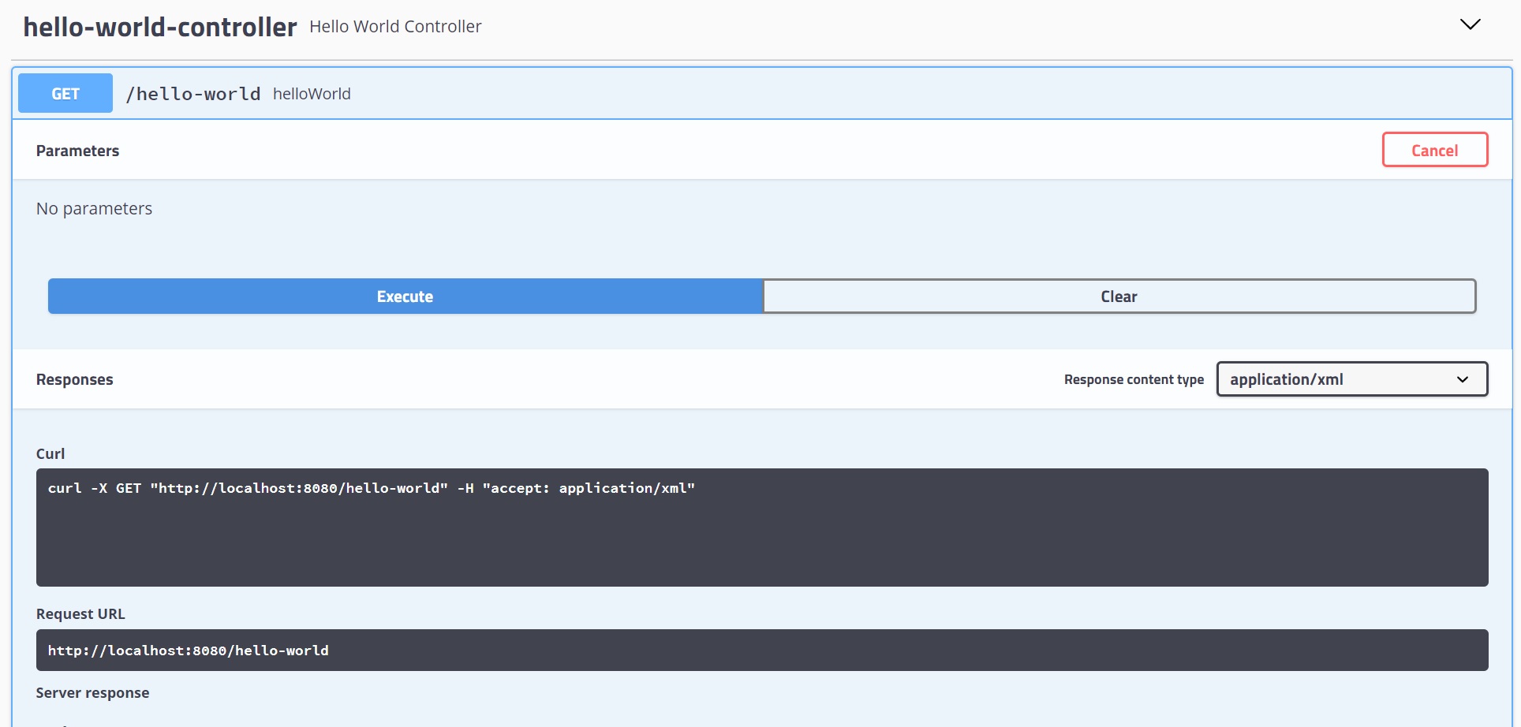Run the request with Execute
Screen dimensions: 1521x727
coord(405,296)
